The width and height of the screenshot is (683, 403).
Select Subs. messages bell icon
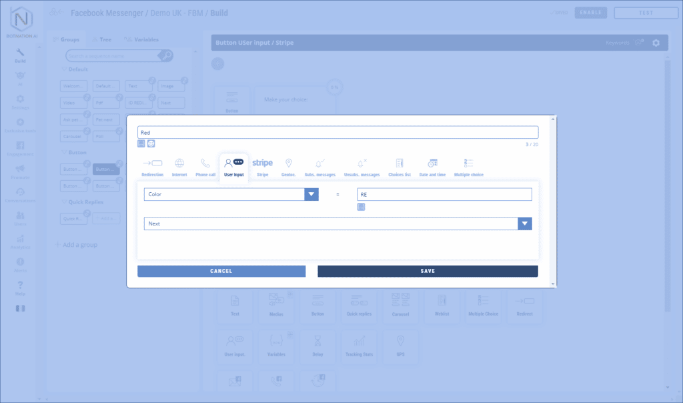[x=319, y=166]
